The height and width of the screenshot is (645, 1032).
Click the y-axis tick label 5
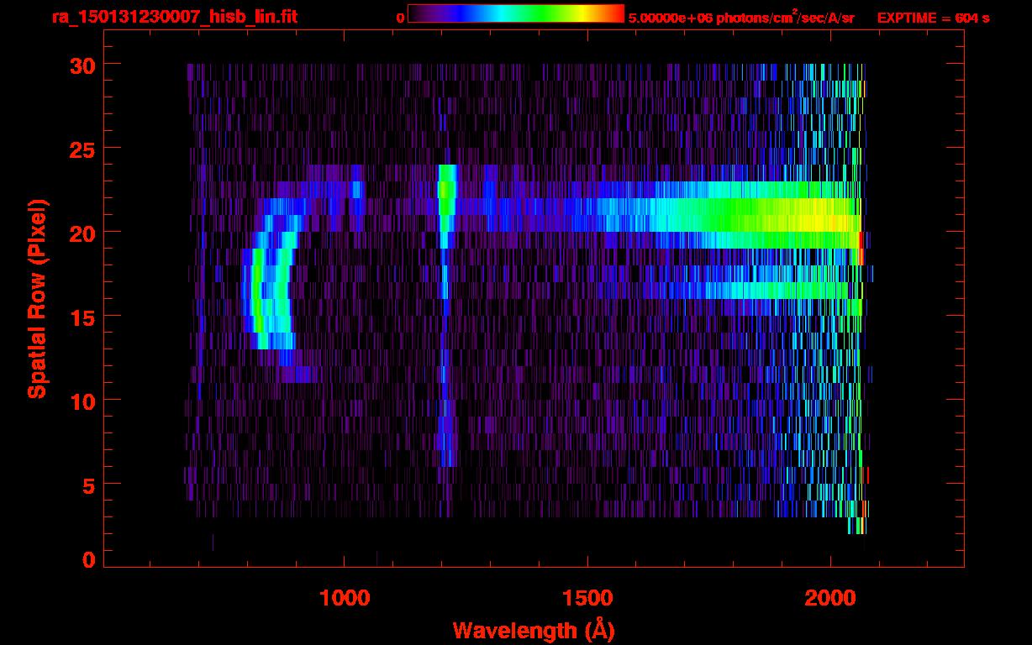coord(87,485)
